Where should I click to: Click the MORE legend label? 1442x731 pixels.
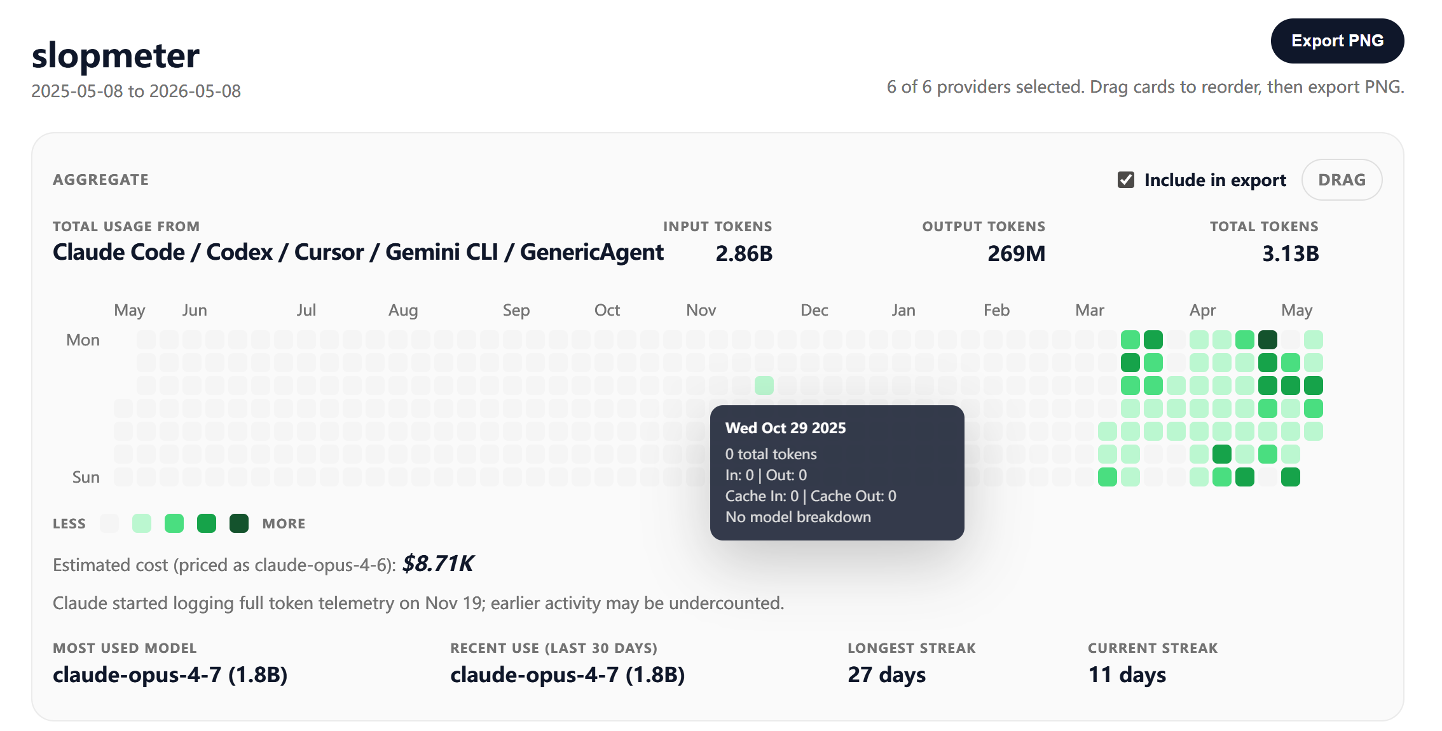(284, 524)
